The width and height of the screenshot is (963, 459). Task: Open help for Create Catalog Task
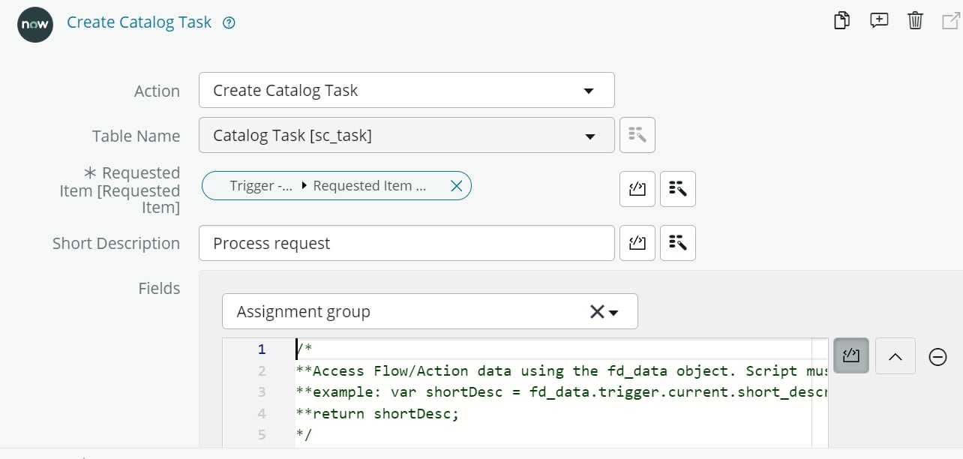228,23
